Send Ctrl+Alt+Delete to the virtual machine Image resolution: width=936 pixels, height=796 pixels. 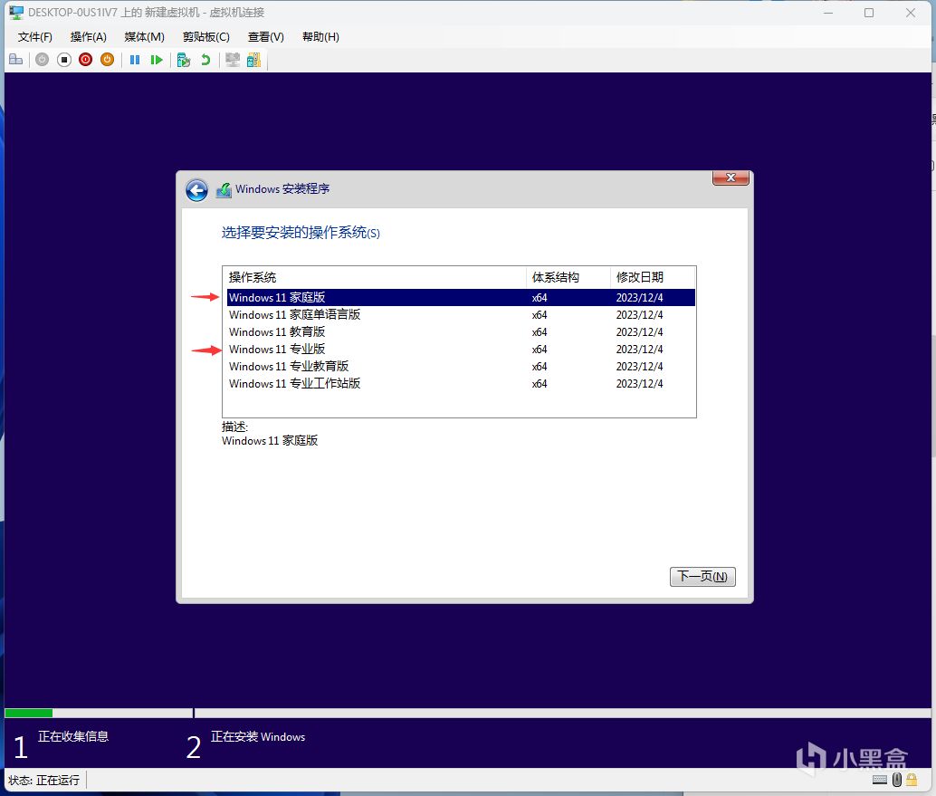click(16, 60)
